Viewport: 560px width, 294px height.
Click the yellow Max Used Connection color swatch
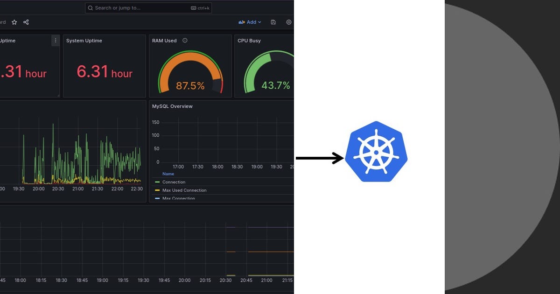(157, 190)
